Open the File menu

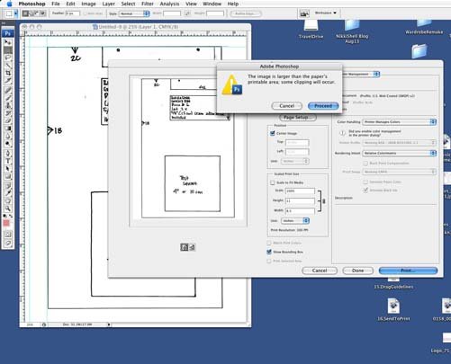pyautogui.click(x=56, y=4)
